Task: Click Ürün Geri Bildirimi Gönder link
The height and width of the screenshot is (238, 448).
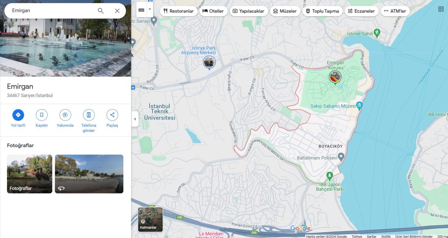Action: coord(414,236)
